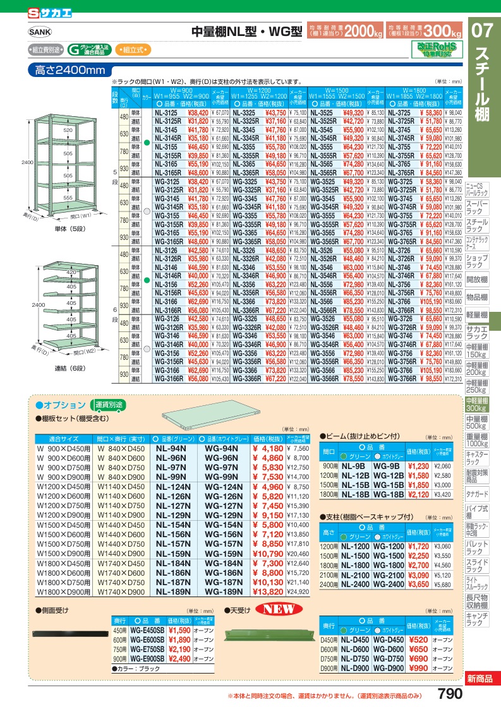Viewport: 501px width, 707px height.
Task: Click page number 790
Action: point(450,694)
